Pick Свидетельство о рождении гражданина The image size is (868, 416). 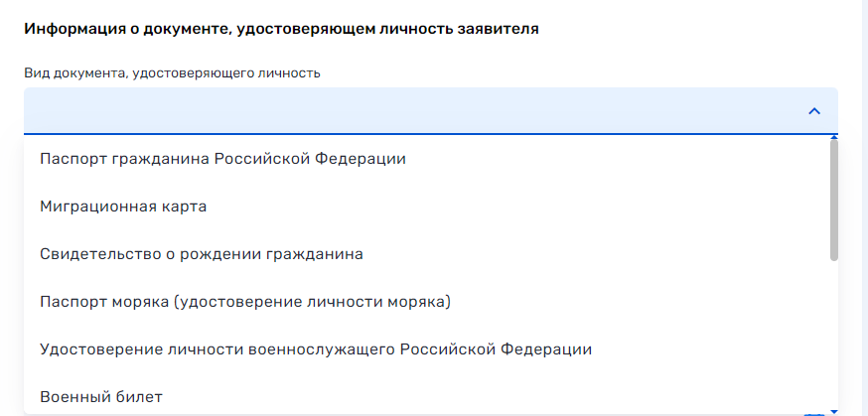coord(202,254)
